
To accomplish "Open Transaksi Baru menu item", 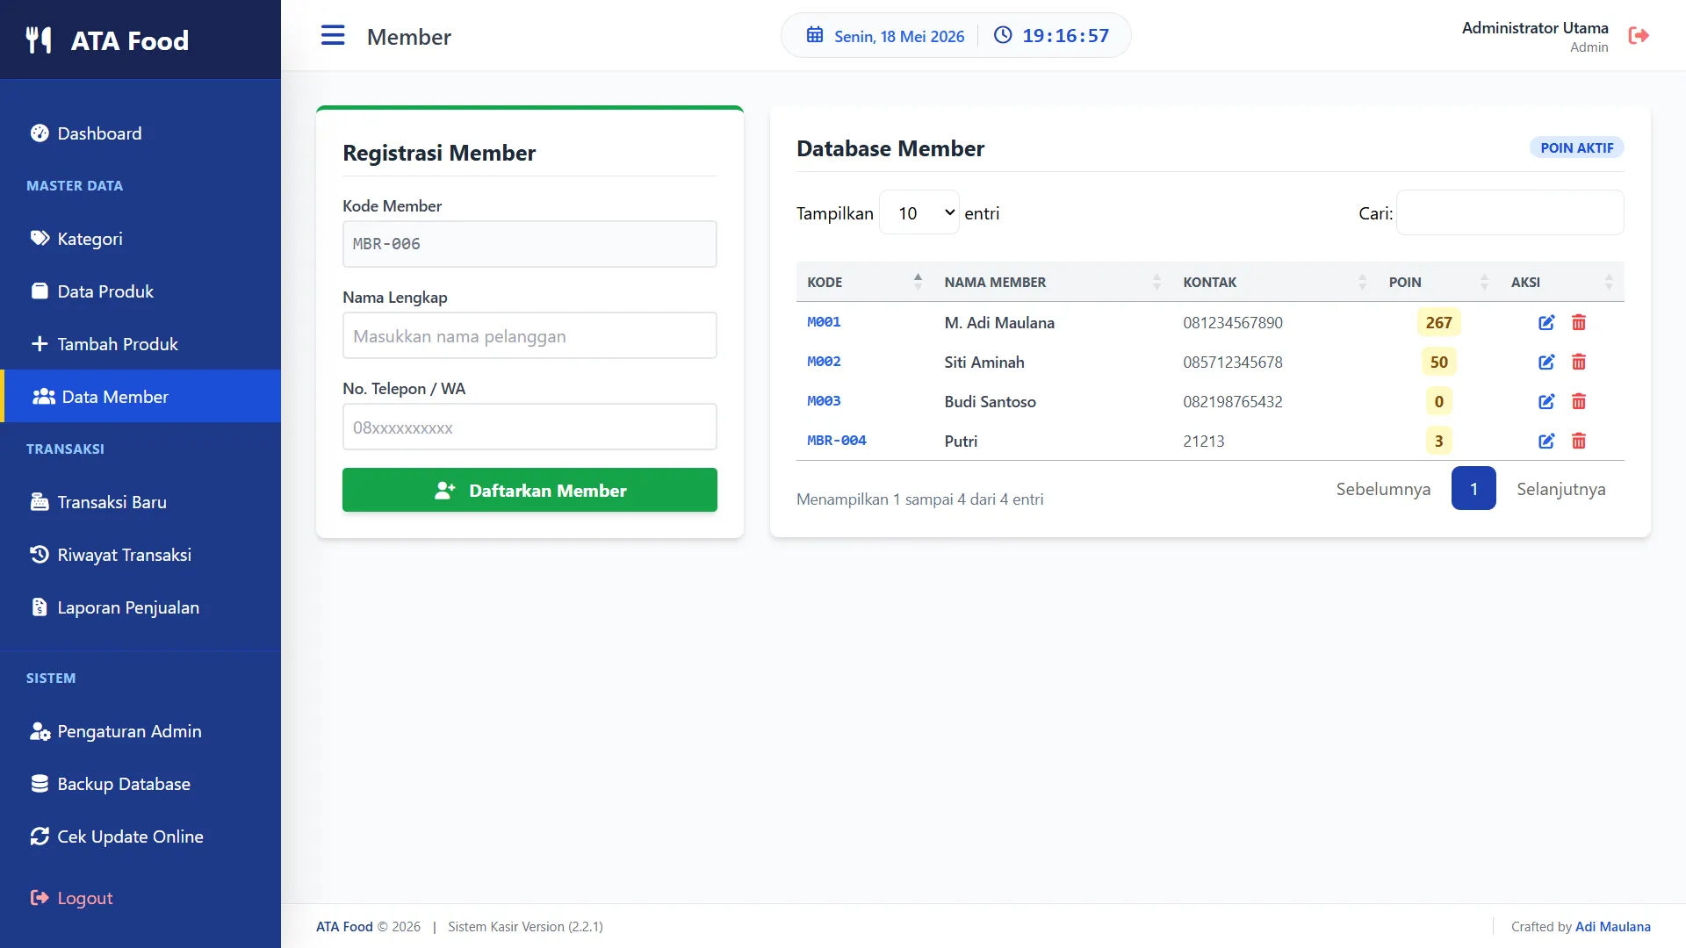I will [x=140, y=502].
